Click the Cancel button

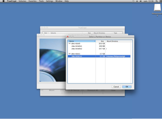[116, 87]
